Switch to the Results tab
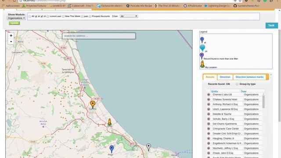Viewport: 281px width, 158px height. (210, 77)
